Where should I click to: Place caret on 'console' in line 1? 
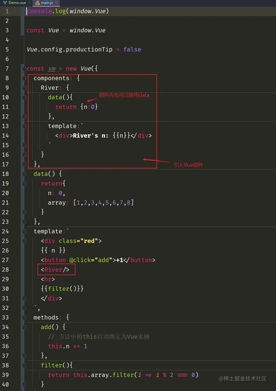click(39, 11)
